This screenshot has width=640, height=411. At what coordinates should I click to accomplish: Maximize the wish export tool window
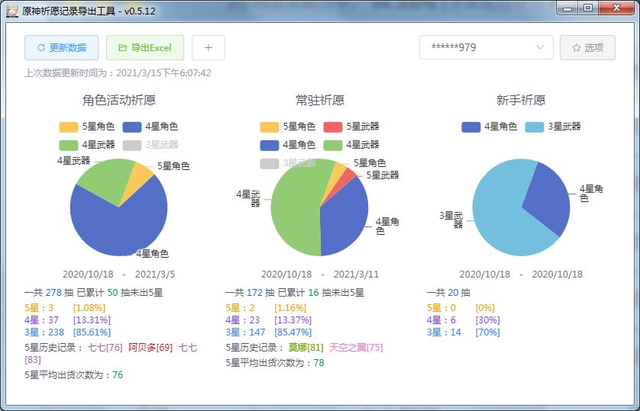pyautogui.click(x=588, y=8)
